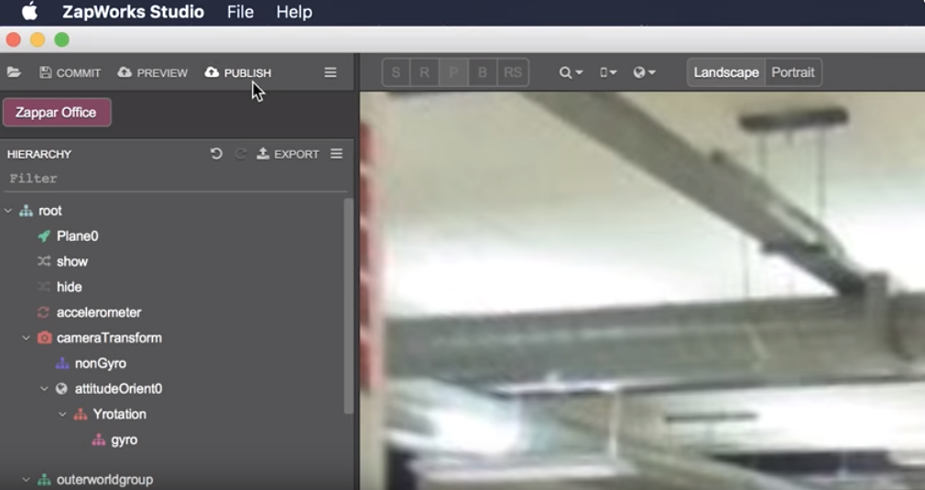The image size is (925, 490).
Task: Select the gyro node
Action: 124,440
